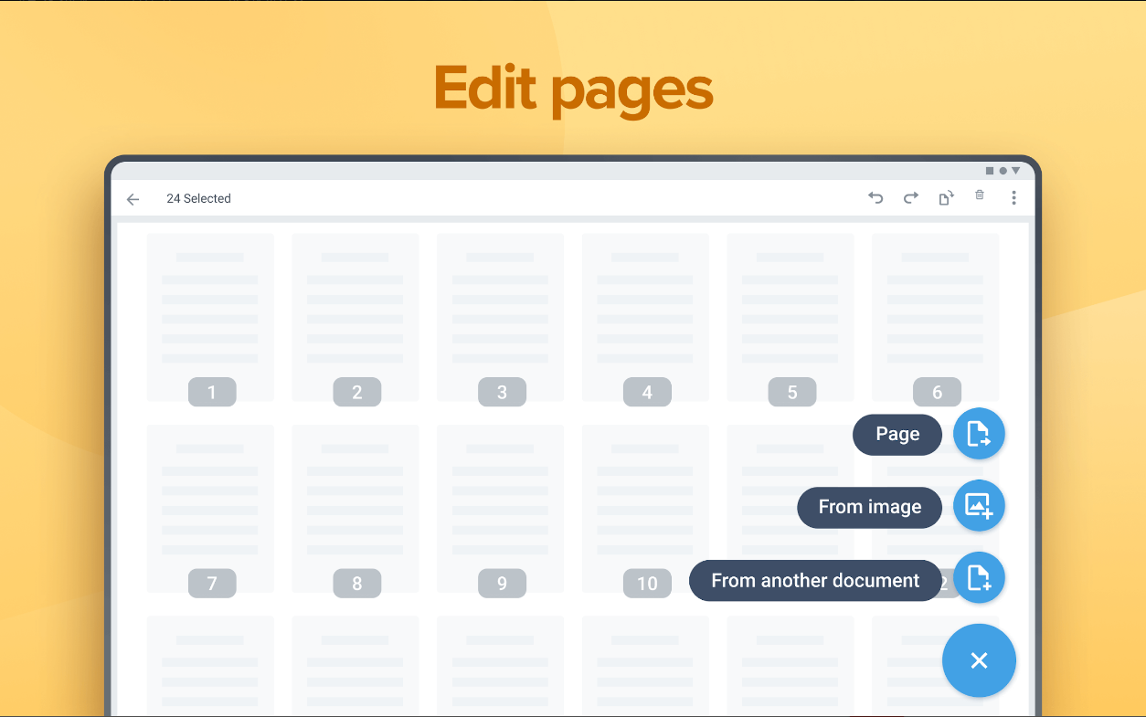Click the 24 Selected counter text
The image size is (1146, 717).
(198, 198)
